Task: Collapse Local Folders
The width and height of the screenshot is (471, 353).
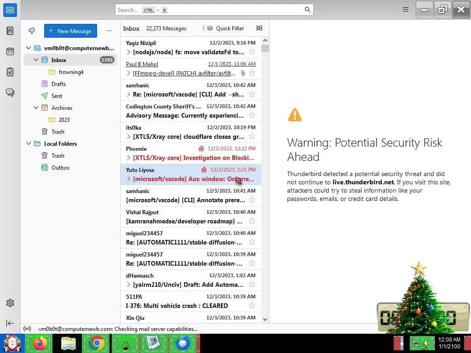Action: pos(29,143)
